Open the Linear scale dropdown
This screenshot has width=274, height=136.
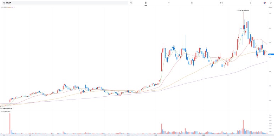click(270, 8)
